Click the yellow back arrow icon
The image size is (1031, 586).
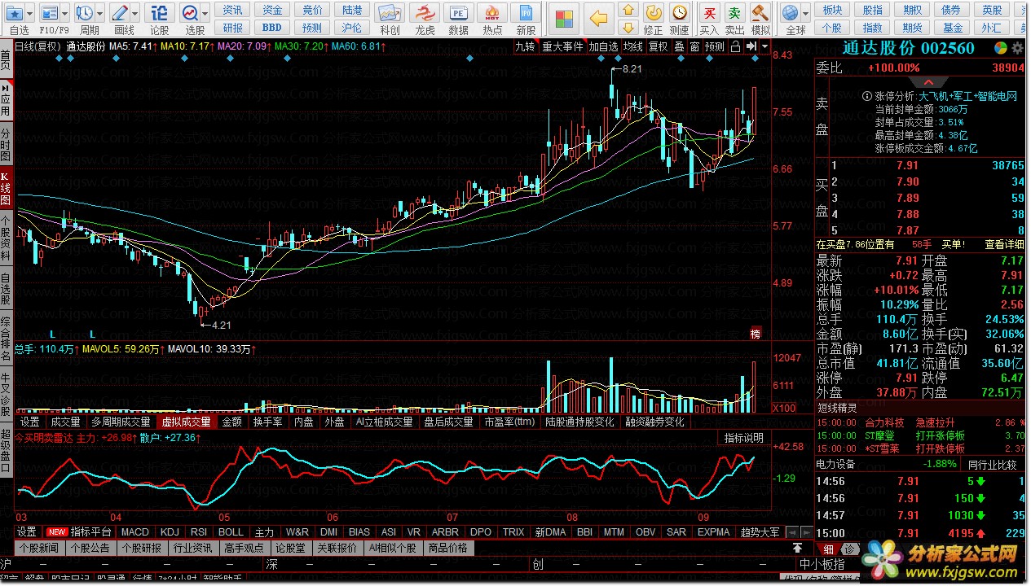point(599,18)
